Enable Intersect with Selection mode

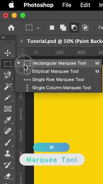pos(85,28)
